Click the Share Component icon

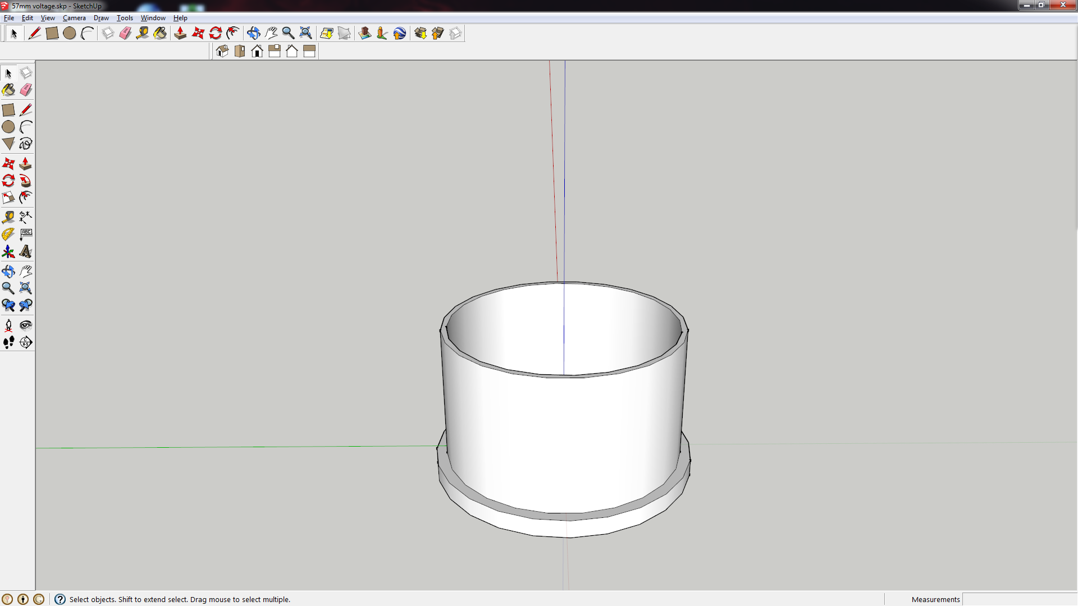click(455, 34)
